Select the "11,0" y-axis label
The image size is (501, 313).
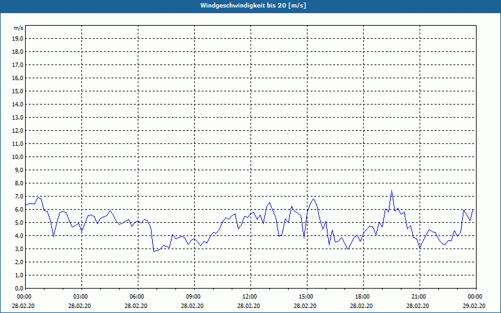coord(18,144)
